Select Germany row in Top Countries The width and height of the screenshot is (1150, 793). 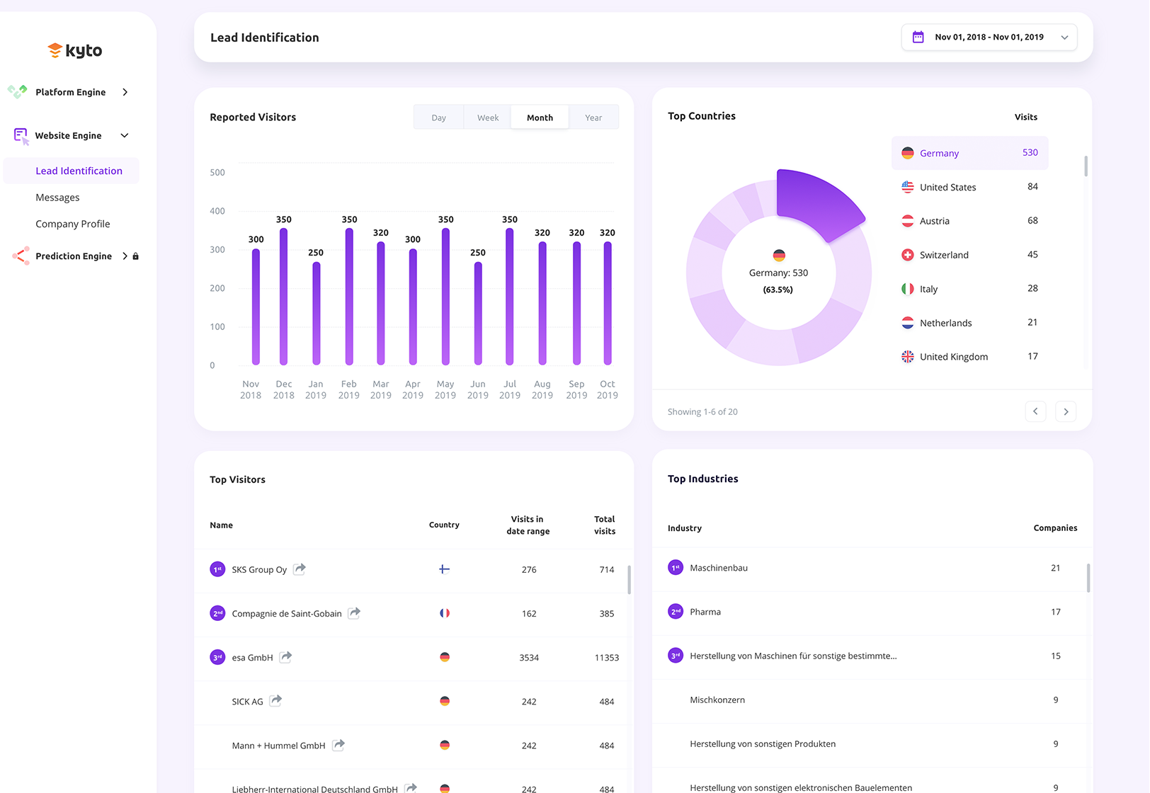(969, 153)
